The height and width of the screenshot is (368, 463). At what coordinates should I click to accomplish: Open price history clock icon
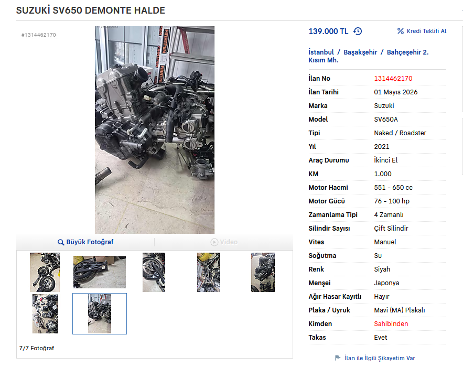[x=358, y=31]
